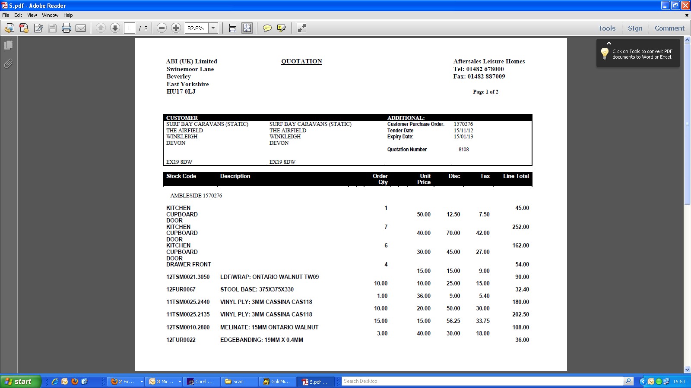Open the Window menu
This screenshot has width=691, height=388.
tap(50, 15)
